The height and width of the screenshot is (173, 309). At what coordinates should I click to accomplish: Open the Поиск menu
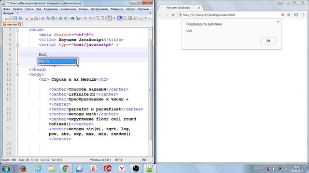pyautogui.click(x=29, y=9)
